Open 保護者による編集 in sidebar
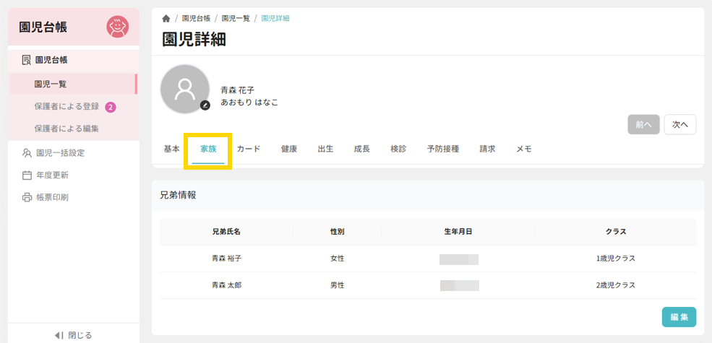The height and width of the screenshot is (343, 712). [x=67, y=129]
